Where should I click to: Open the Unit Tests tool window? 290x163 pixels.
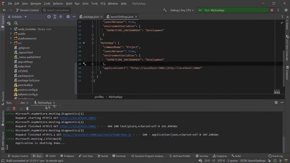[86, 156]
